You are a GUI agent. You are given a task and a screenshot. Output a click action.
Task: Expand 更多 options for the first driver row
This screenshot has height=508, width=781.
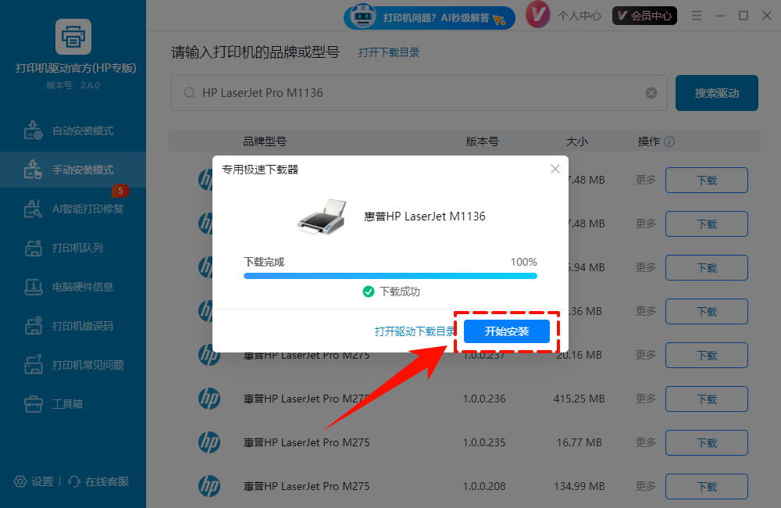click(644, 180)
